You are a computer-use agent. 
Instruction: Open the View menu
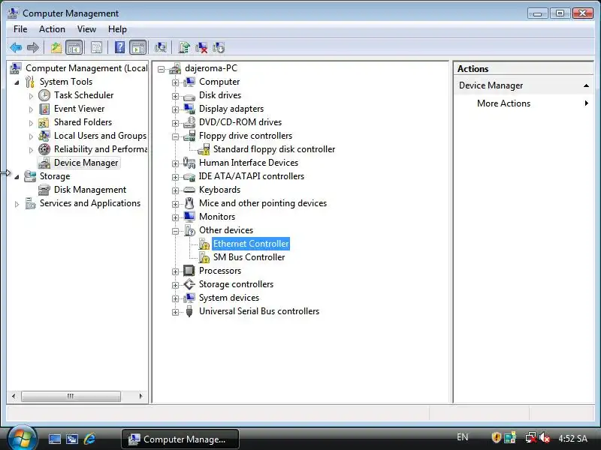coord(86,29)
